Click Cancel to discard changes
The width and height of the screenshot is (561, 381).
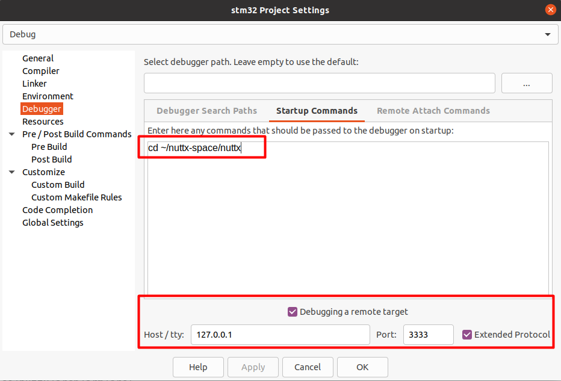(308, 367)
